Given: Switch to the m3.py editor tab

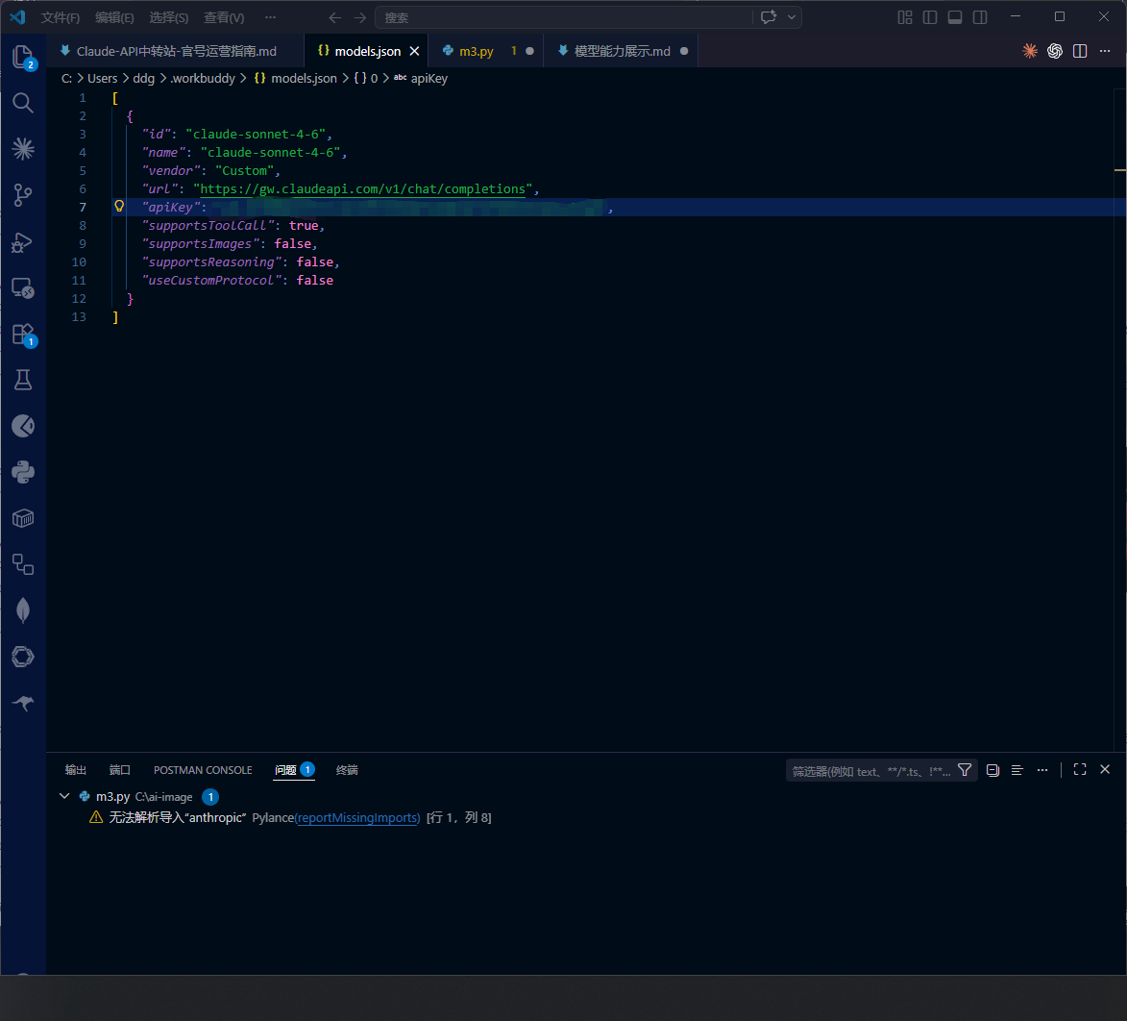Looking at the screenshot, I should point(477,51).
